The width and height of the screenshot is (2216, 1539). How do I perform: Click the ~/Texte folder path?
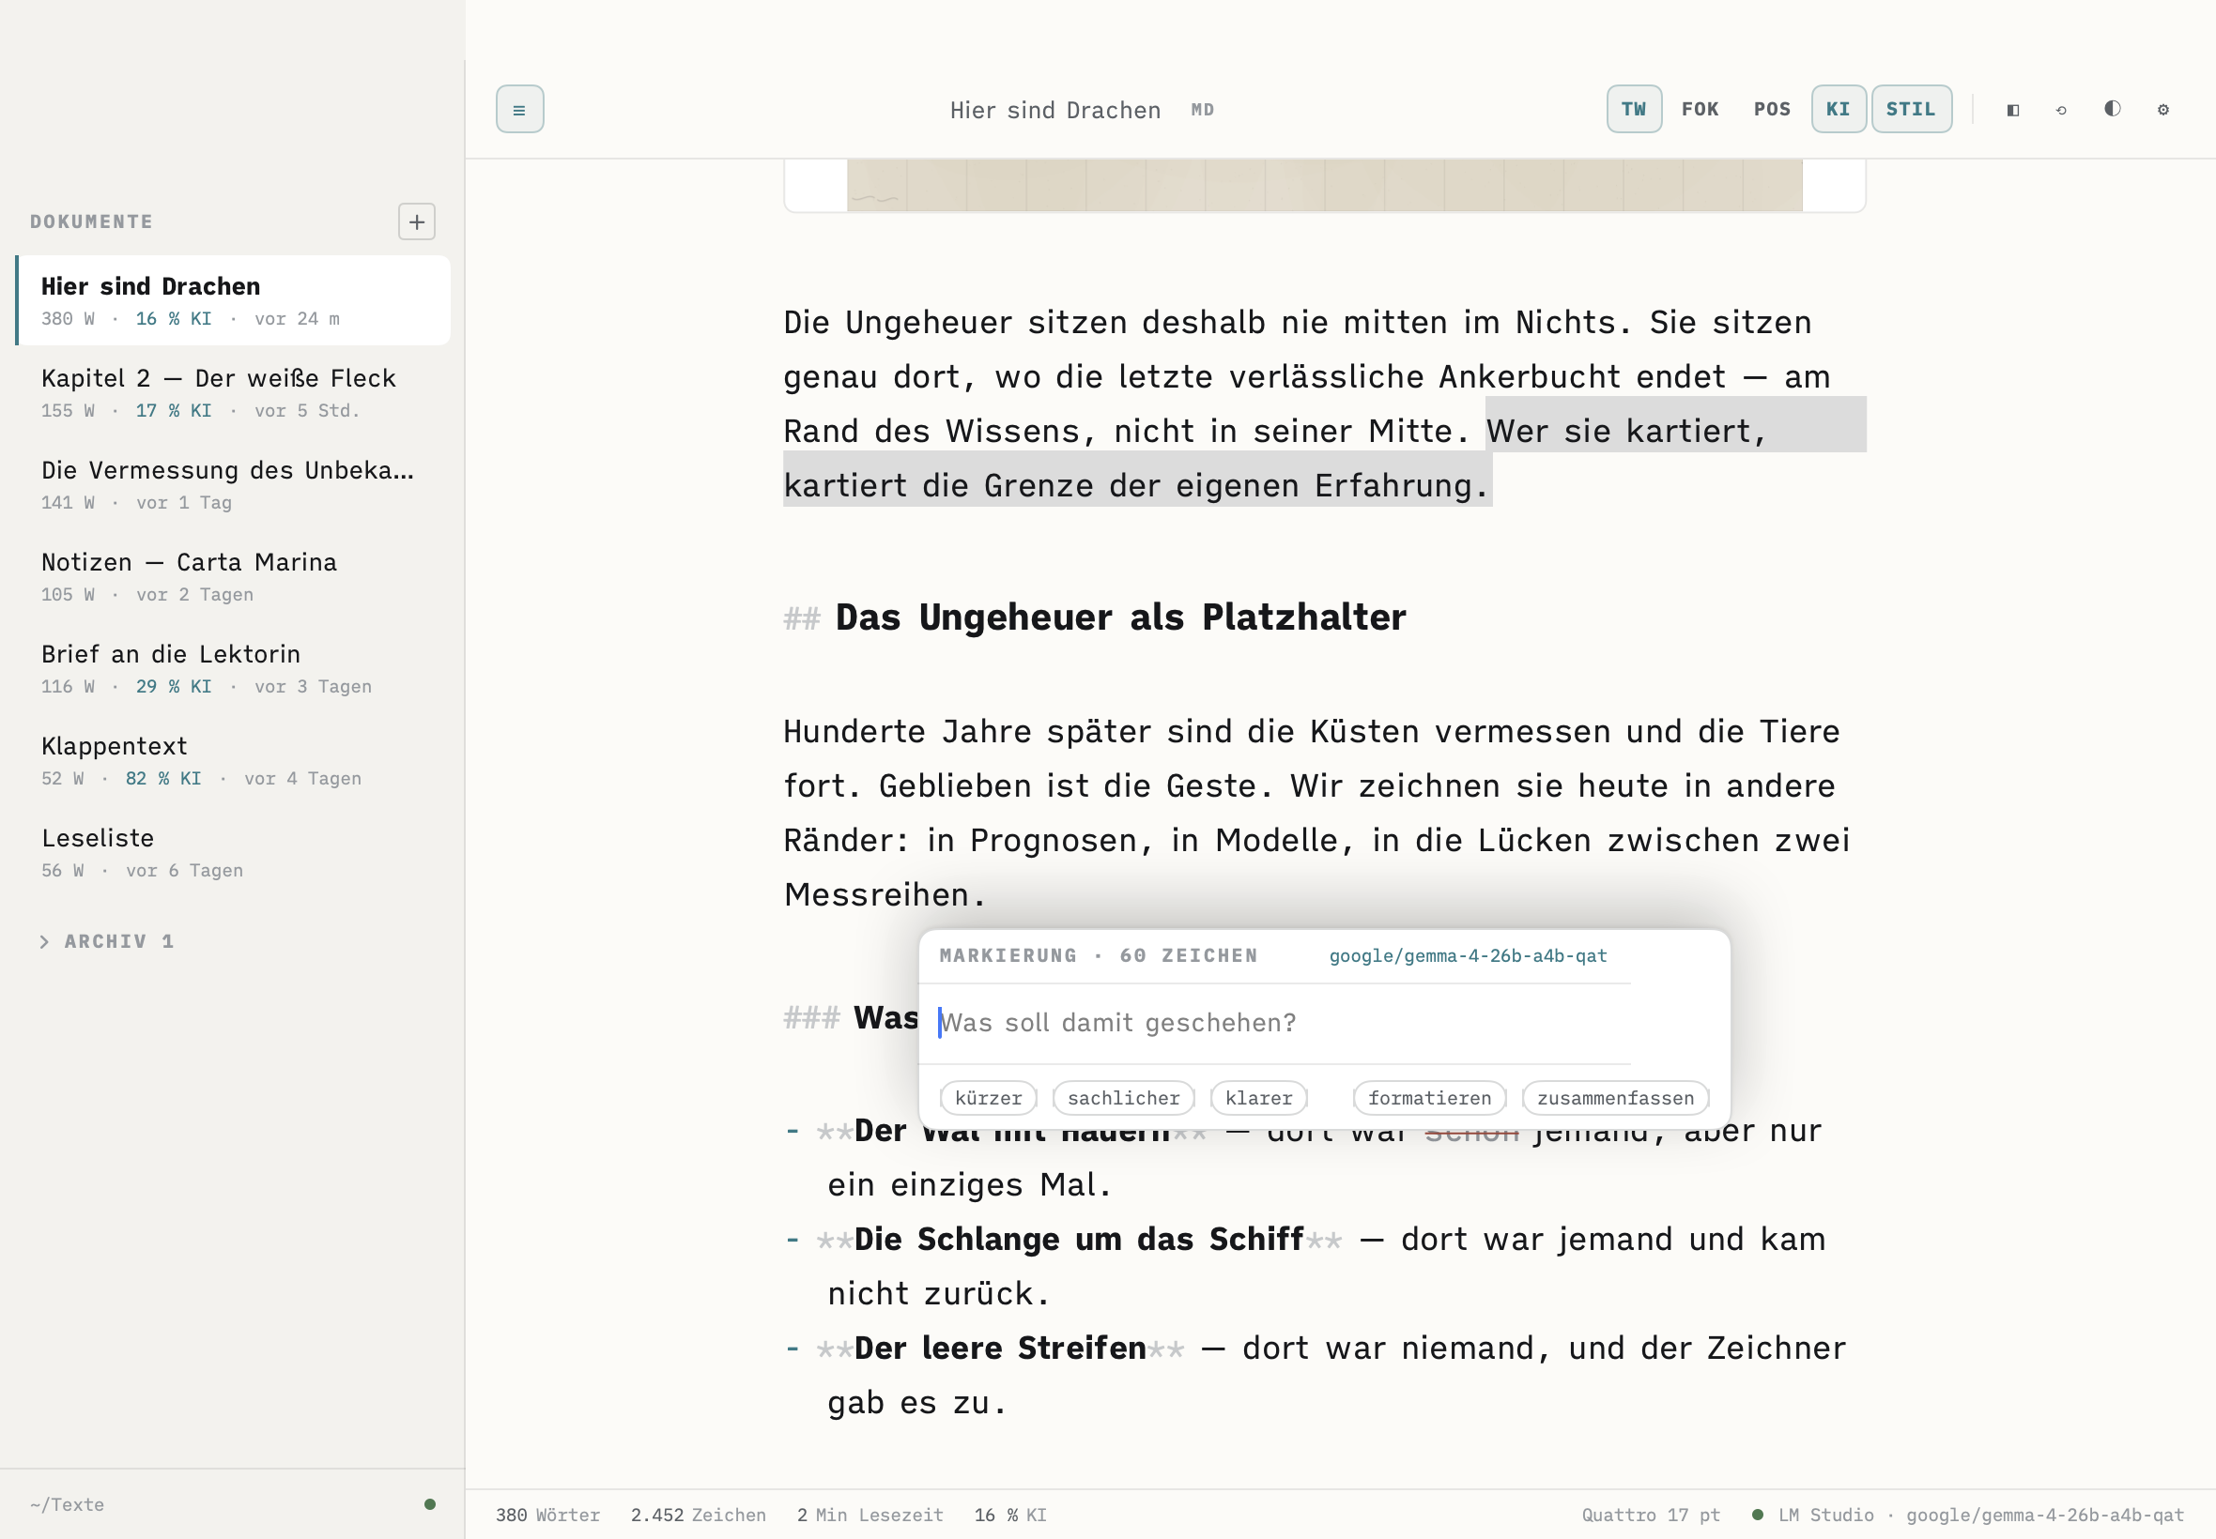tap(67, 1504)
